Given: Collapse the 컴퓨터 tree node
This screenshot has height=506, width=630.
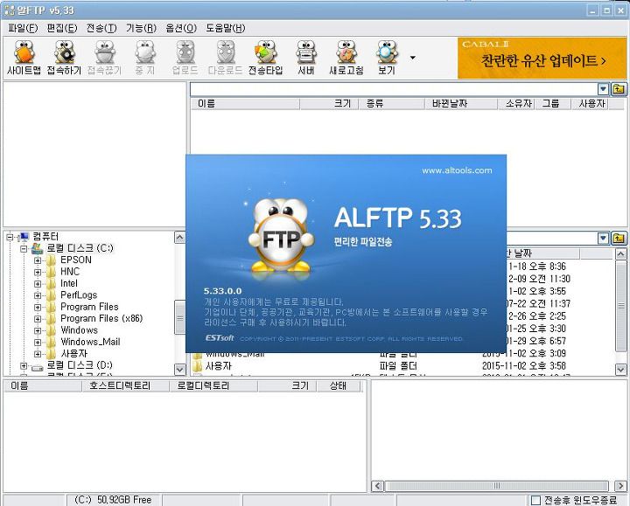Looking at the screenshot, I should 10,237.
